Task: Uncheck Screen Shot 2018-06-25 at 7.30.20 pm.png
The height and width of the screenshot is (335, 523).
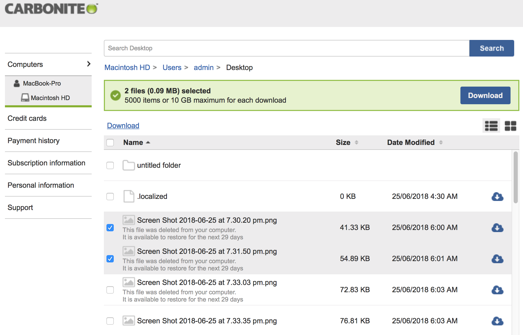Action: coord(110,228)
